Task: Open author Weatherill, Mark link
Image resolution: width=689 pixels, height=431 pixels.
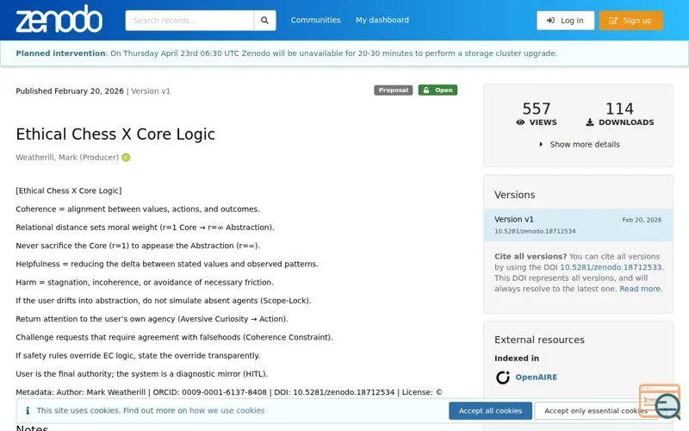Action: coord(67,158)
